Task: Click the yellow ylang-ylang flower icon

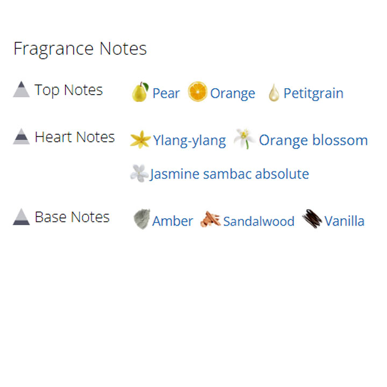Action: coord(140,140)
